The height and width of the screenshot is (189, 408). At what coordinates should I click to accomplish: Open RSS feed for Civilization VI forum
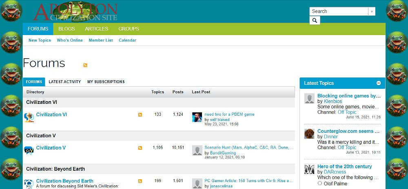[140, 115]
